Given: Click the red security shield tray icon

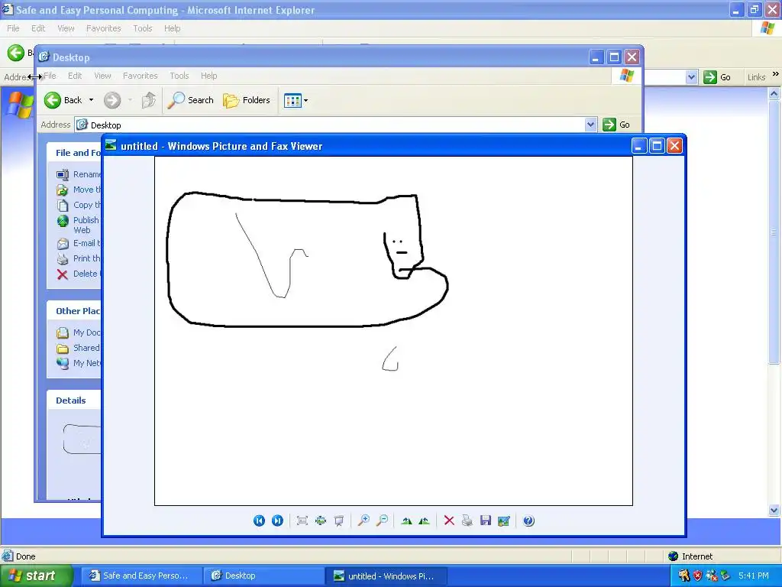Looking at the screenshot, I should point(697,576).
